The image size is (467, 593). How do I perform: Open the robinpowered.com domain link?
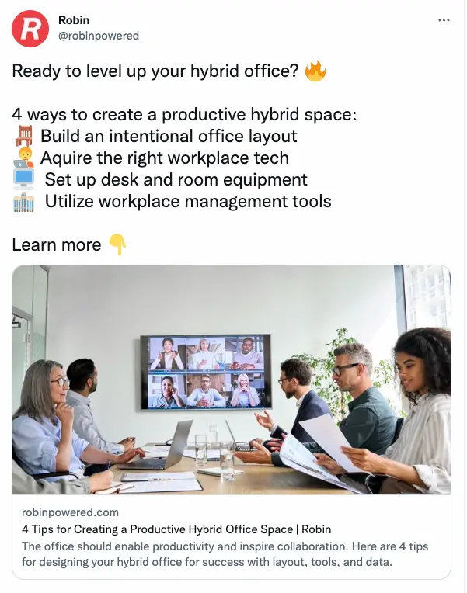click(70, 512)
